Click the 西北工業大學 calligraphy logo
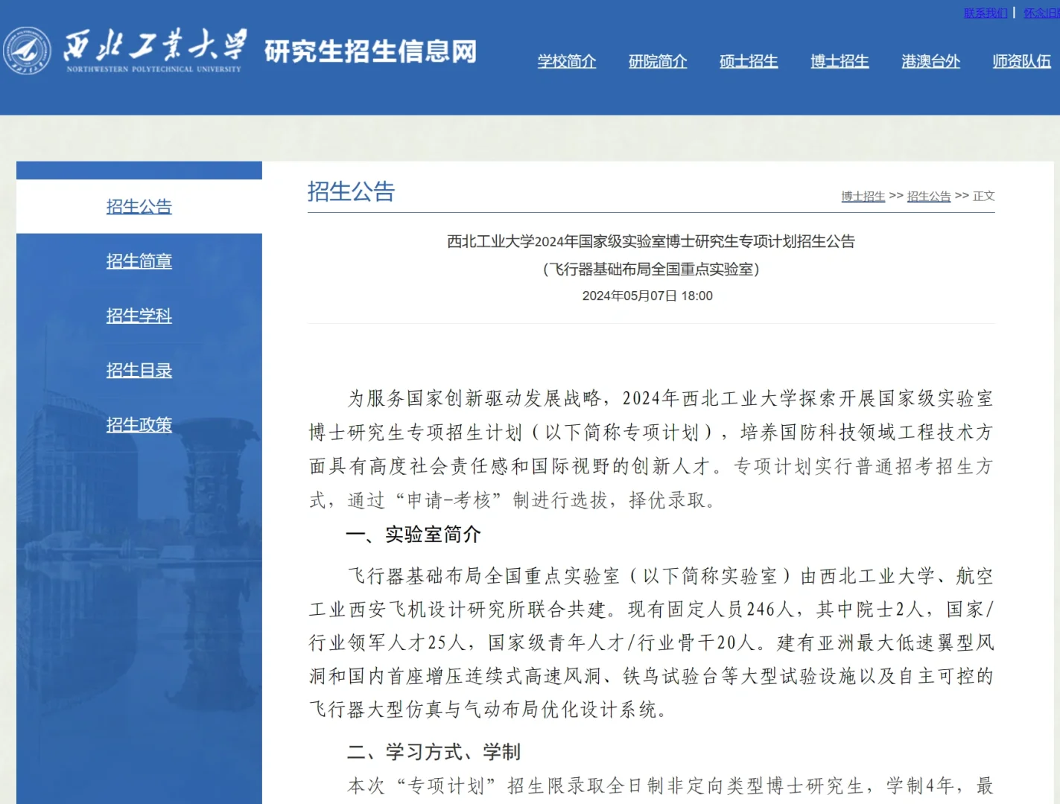1060x804 pixels. tap(154, 51)
